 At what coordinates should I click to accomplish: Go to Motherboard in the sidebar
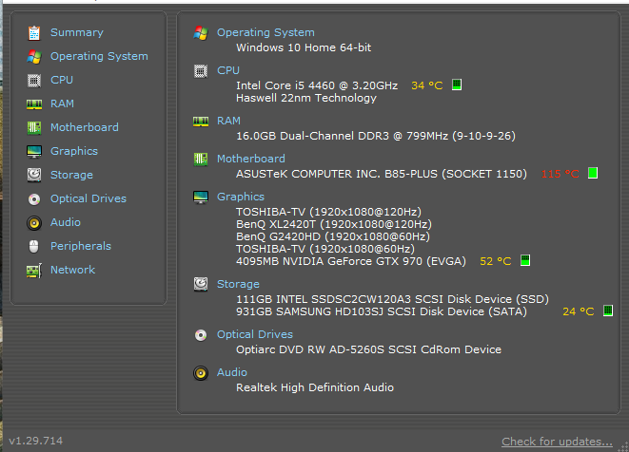click(85, 127)
